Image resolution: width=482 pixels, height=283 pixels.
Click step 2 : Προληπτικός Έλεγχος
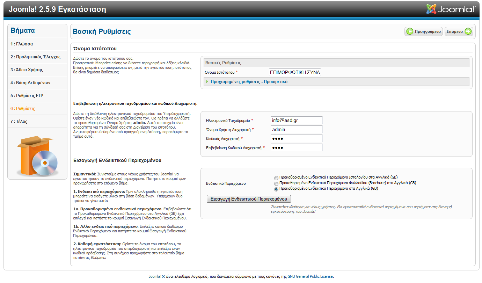tap(37, 57)
